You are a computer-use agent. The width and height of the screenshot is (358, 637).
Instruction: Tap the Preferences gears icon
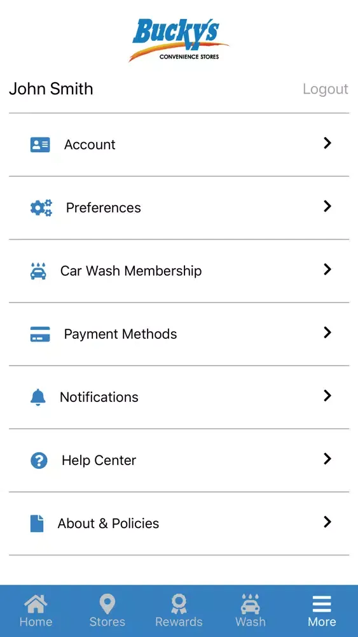tap(41, 208)
